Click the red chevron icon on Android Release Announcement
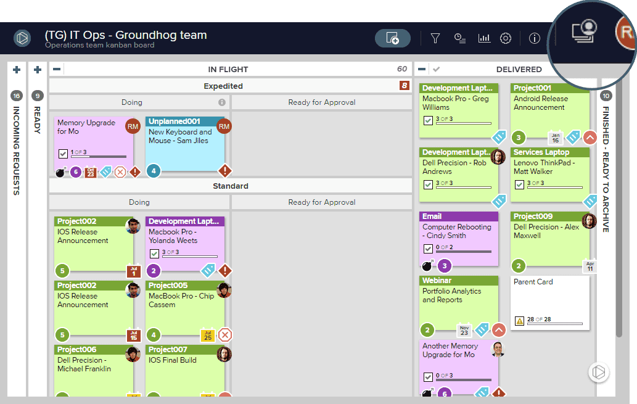 [590, 138]
